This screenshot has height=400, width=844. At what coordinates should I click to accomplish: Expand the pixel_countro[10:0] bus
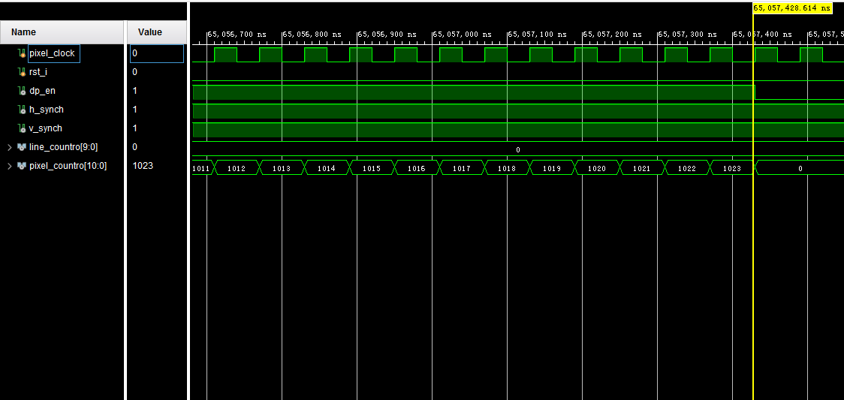[9, 166]
